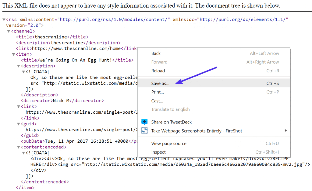This screenshot has width=312, height=191.
Task: Click the title text We're Going On An Egg Hunt!
Action: click(76, 60)
